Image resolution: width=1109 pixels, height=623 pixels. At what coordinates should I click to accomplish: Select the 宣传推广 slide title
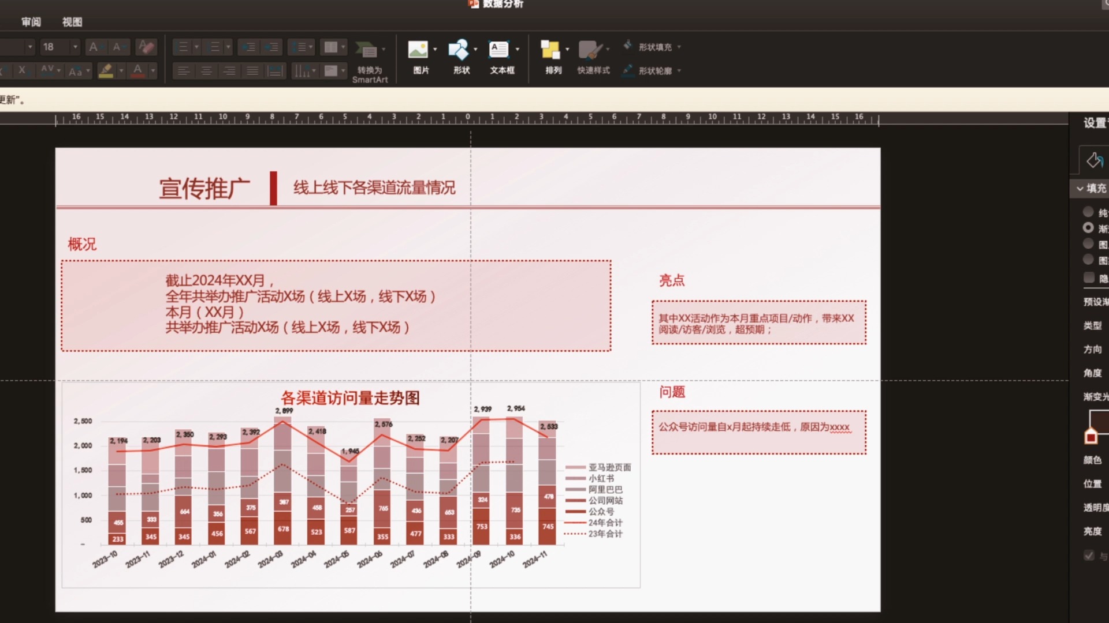point(204,189)
